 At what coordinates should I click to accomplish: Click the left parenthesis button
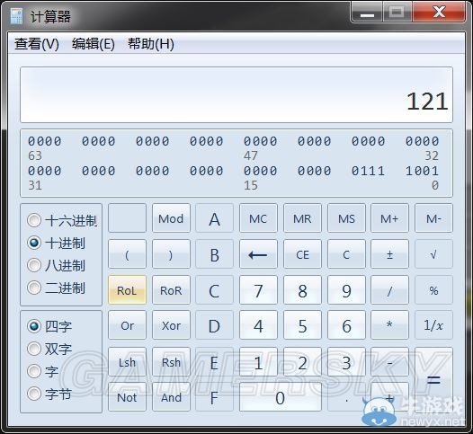127,254
